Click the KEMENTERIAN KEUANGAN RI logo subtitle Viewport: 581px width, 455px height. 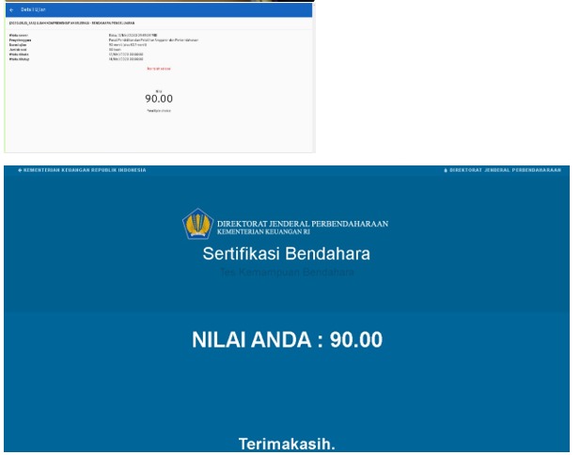click(263, 232)
